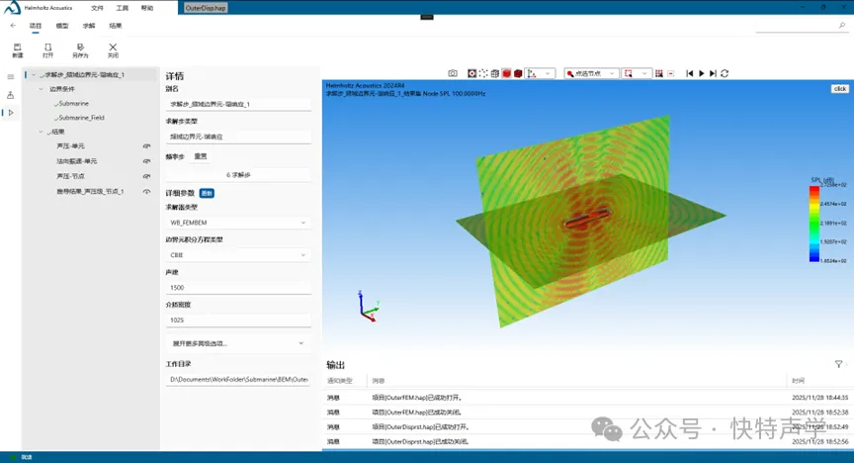Toggle visibility of 声压-单元 result
The height and width of the screenshot is (463, 854).
(x=146, y=146)
